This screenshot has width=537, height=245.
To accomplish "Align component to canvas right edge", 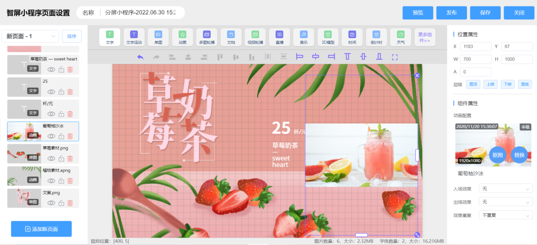I will 332,57.
